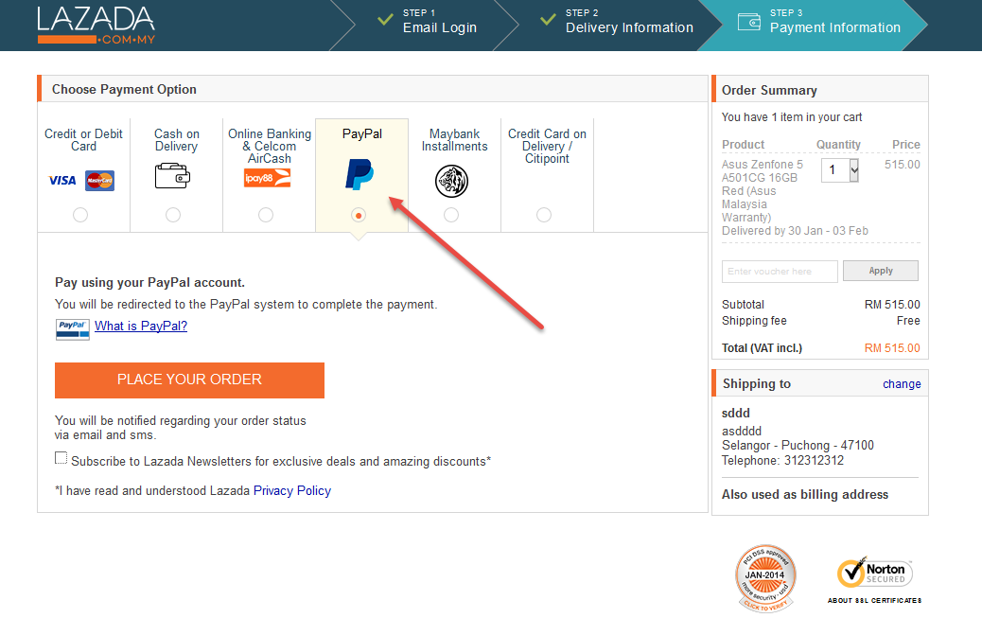Choose the Cash on Delivery label
The image size is (982, 636).
point(177,140)
